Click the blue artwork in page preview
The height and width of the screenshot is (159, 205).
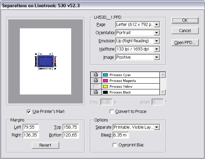pos(46,61)
